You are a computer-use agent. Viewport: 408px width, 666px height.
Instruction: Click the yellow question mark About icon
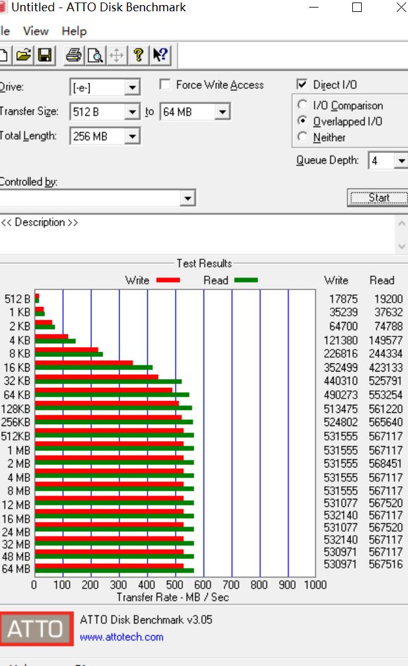pyautogui.click(x=138, y=55)
